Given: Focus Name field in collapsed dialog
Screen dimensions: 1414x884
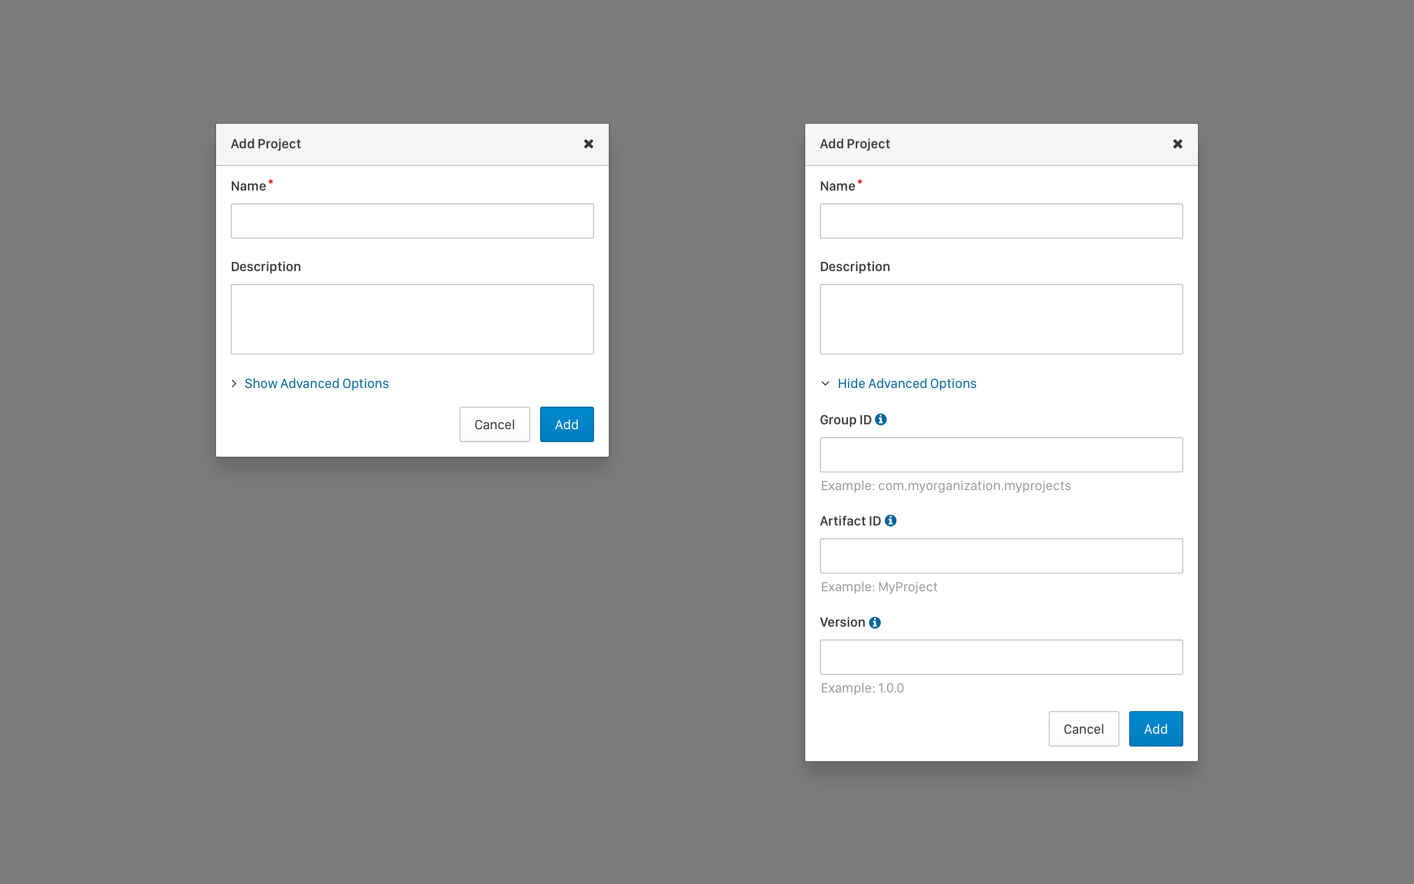Looking at the screenshot, I should coord(412,221).
